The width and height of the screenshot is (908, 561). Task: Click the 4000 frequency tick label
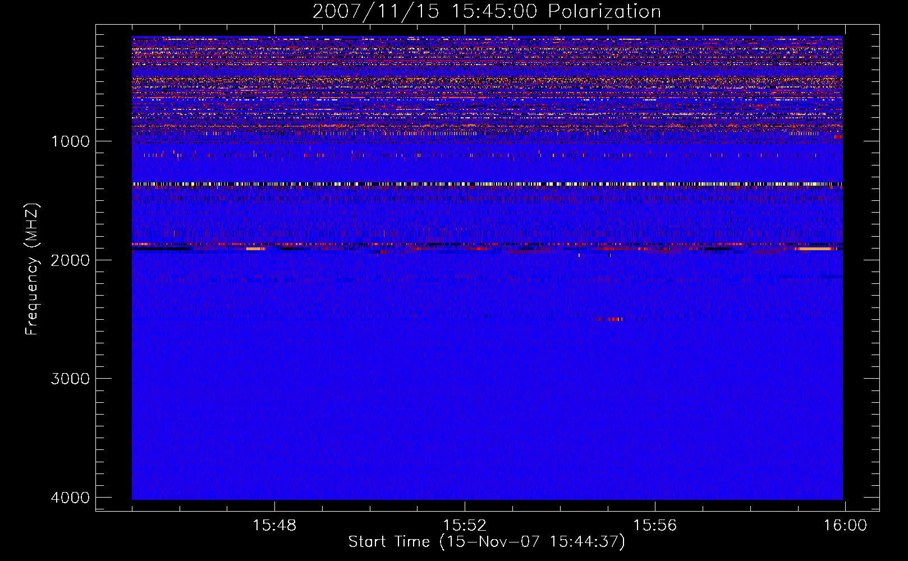(70, 498)
